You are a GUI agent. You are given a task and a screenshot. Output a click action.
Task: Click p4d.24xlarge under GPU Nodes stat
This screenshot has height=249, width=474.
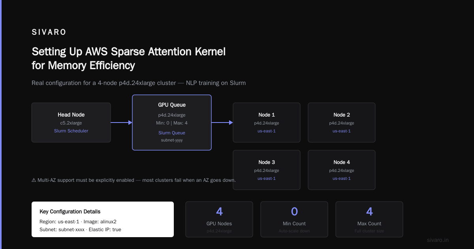point(219,231)
